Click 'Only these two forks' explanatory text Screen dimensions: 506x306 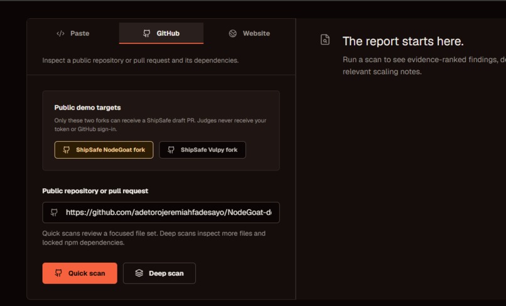click(x=160, y=125)
